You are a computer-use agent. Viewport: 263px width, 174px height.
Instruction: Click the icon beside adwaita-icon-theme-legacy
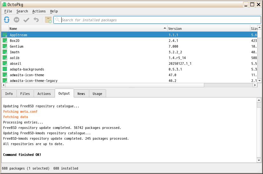pyautogui.click(x=5, y=80)
